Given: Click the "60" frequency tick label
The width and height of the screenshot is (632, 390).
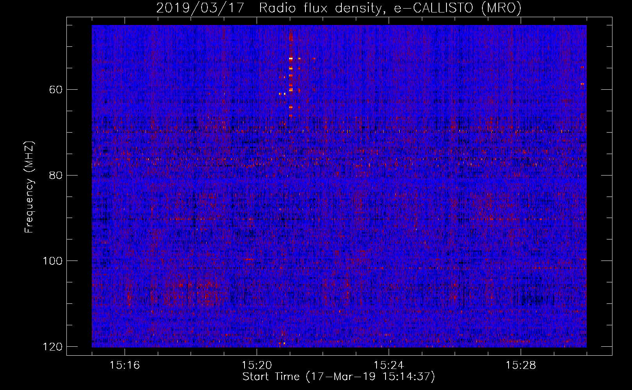Looking at the screenshot, I should tap(56, 90).
